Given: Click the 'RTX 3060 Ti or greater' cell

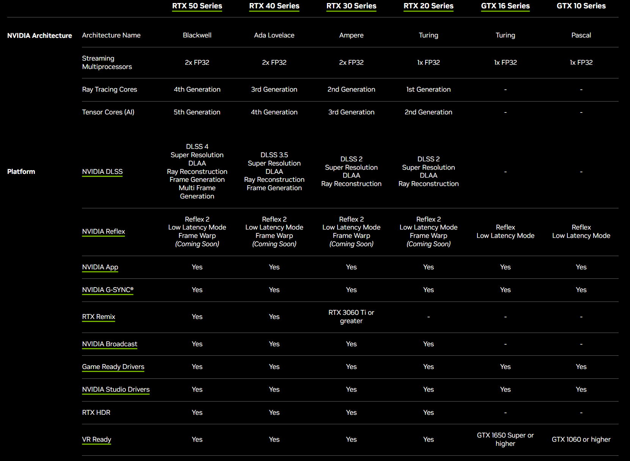Looking at the screenshot, I should point(351,317).
